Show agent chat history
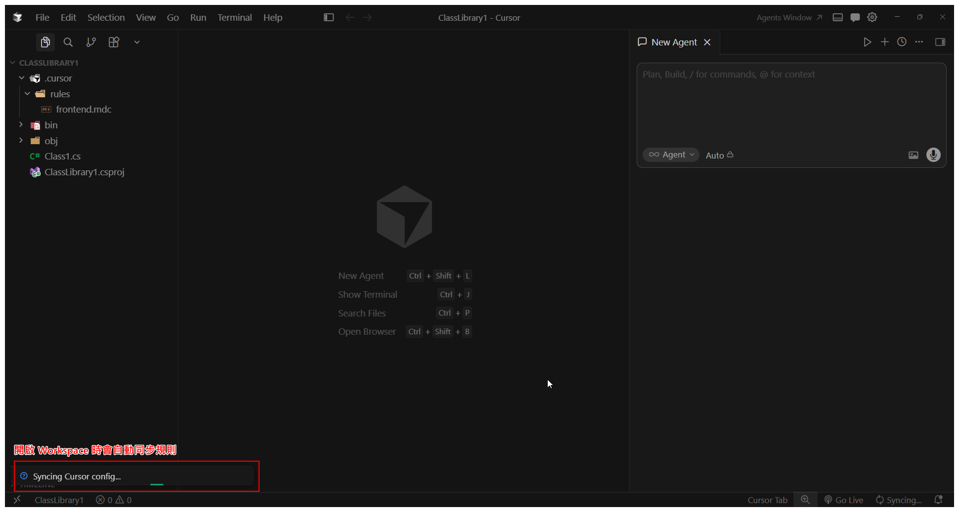The height and width of the screenshot is (512, 959). click(x=902, y=42)
